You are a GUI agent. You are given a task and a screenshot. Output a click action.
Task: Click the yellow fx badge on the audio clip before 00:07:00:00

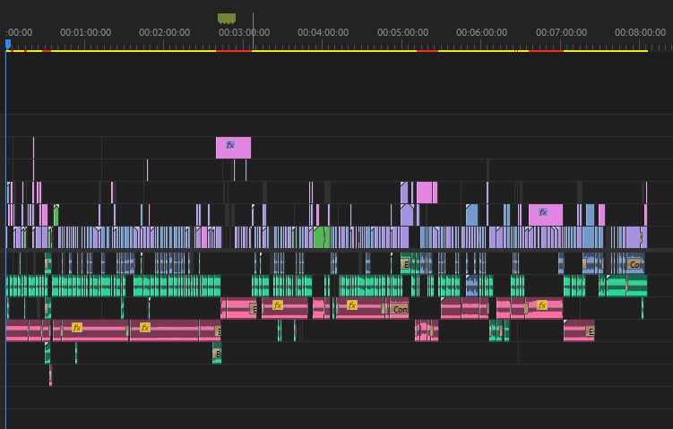[542, 305]
